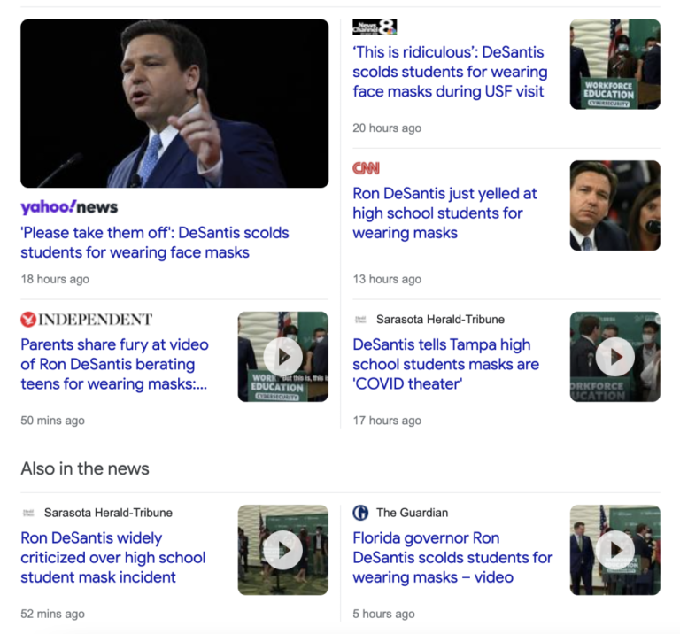
Task: Click Sarasota Herald-Tribune icon above 'widely criticized' story
Action: click(28, 513)
